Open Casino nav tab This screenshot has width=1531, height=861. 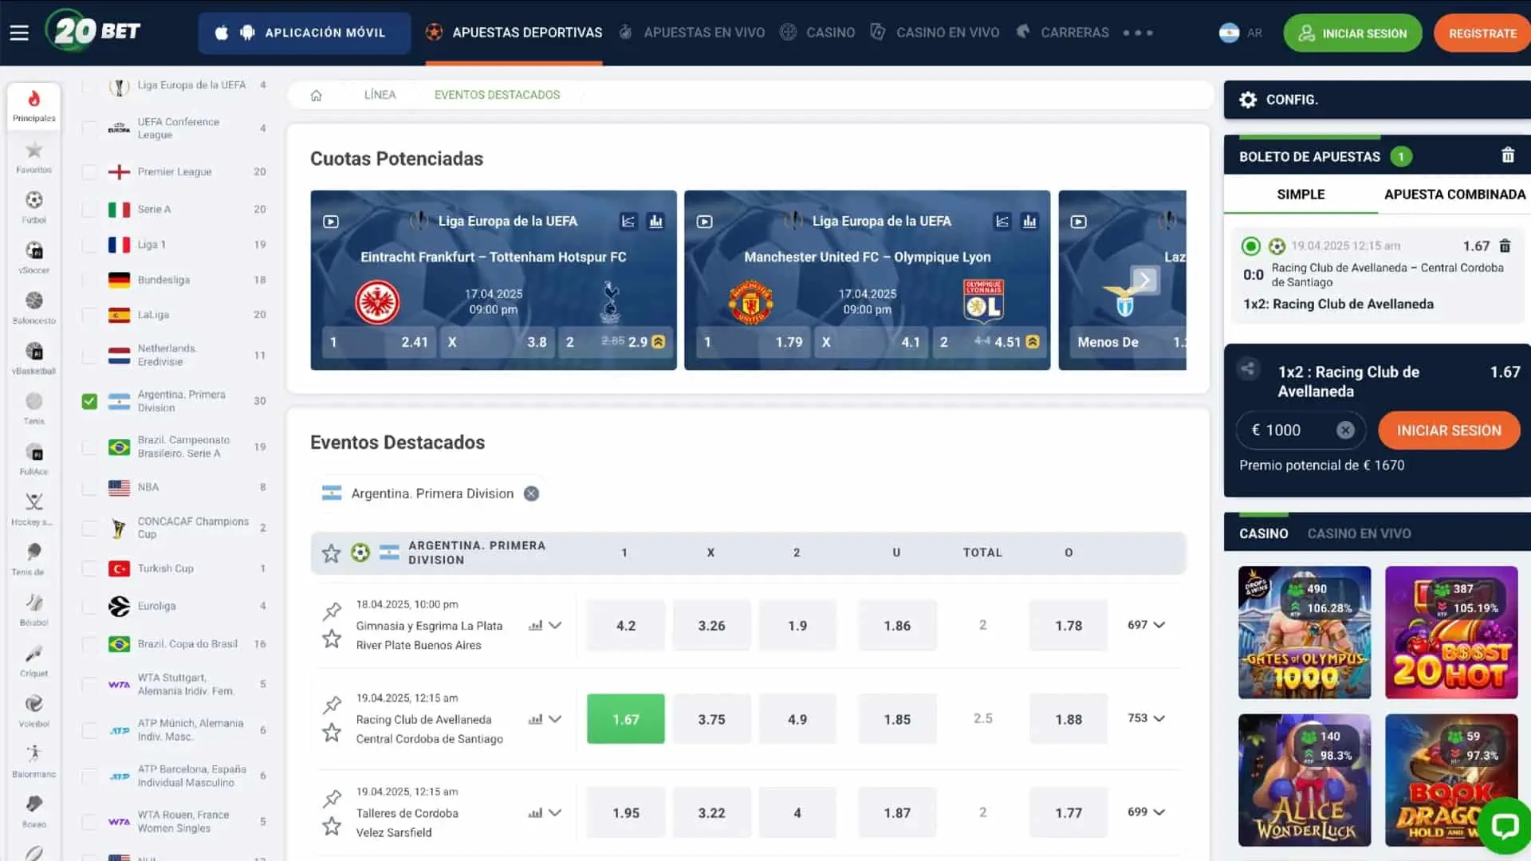(x=817, y=33)
